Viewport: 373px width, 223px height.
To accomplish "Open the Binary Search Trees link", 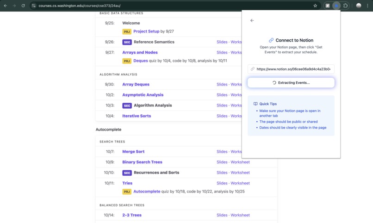I will click(x=142, y=162).
